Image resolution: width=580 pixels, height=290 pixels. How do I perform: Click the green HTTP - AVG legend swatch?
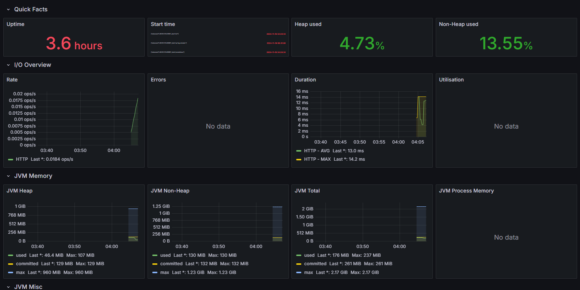299,151
